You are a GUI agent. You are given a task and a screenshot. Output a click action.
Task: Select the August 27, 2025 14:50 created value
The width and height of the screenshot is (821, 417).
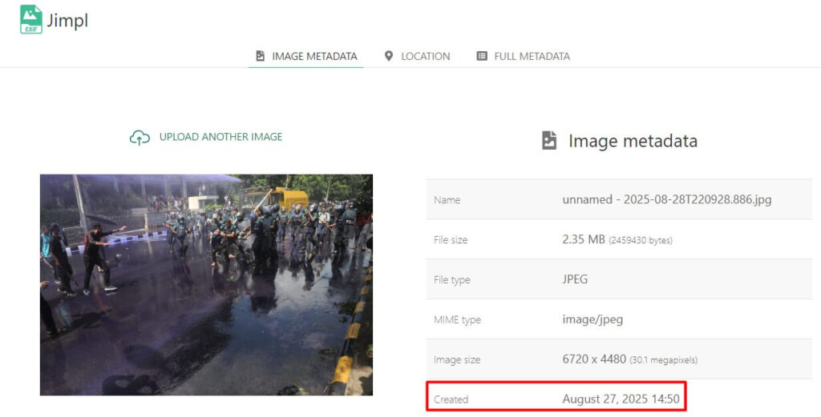pyautogui.click(x=621, y=399)
